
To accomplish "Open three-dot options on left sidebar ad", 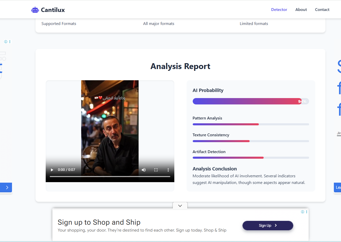I will tap(10, 42).
